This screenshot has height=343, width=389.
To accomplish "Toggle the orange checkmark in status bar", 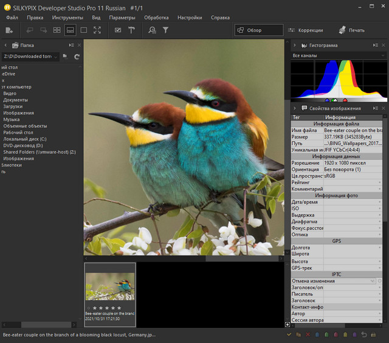I will 289,334.
